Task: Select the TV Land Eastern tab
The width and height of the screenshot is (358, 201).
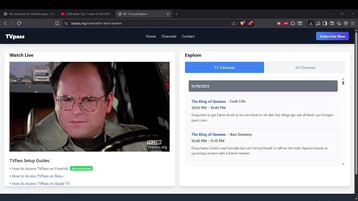Action: tap(143, 14)
